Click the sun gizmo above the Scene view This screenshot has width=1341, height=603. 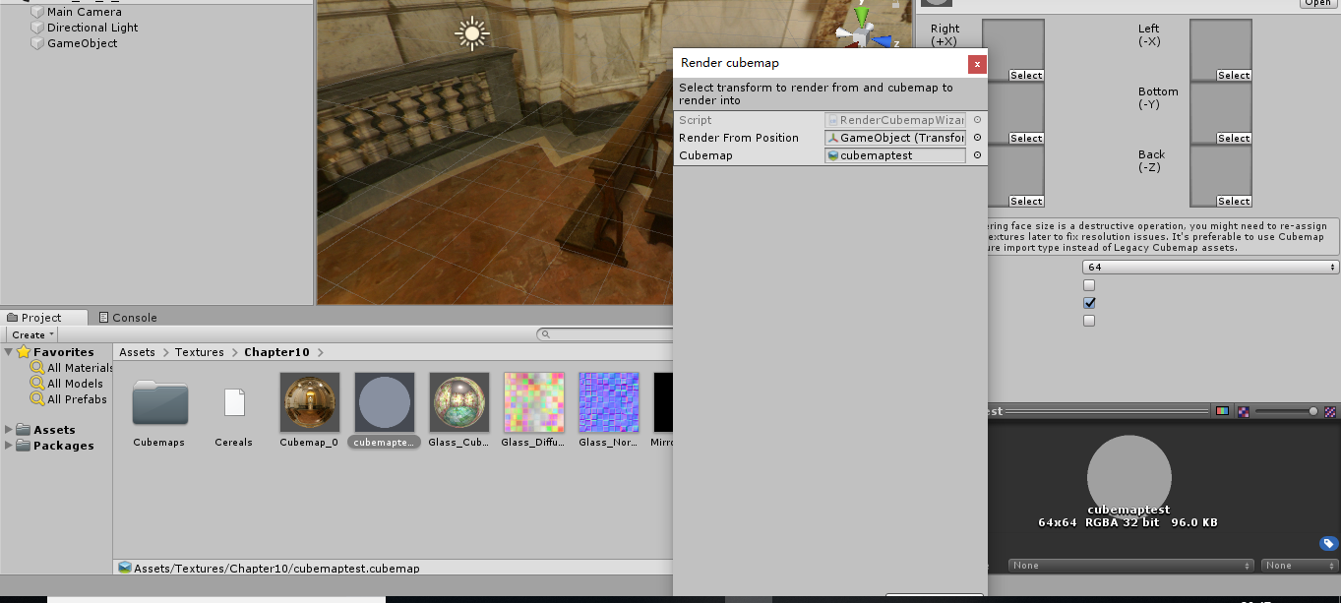(x=471, y=34)
